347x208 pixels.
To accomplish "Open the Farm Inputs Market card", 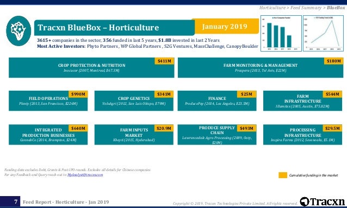I will click(134, 135).
